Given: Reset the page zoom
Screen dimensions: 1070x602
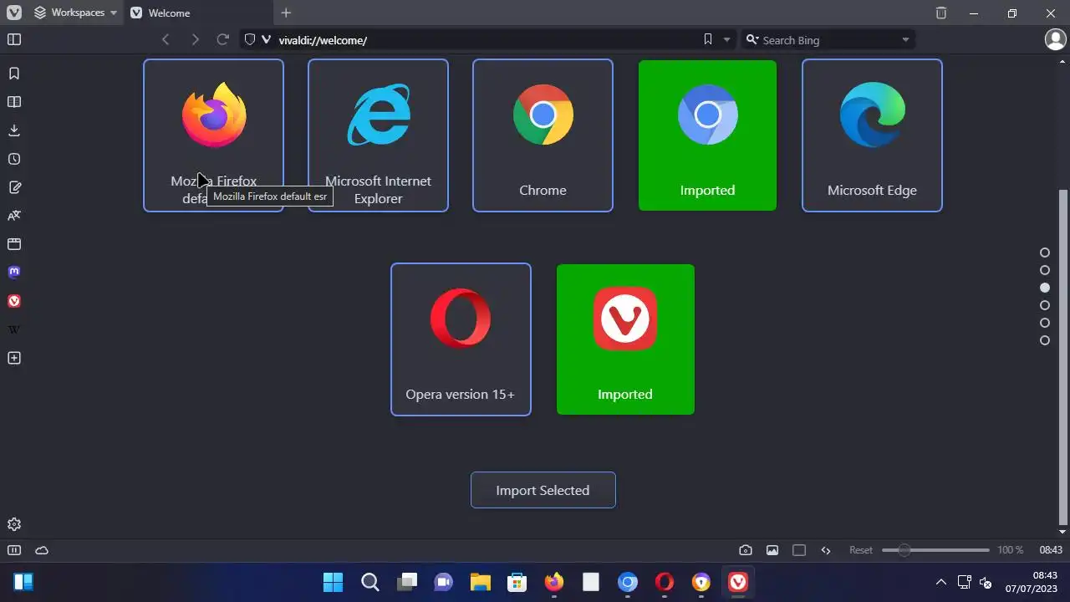Looking at the screenshot, I should coord(861,550).
